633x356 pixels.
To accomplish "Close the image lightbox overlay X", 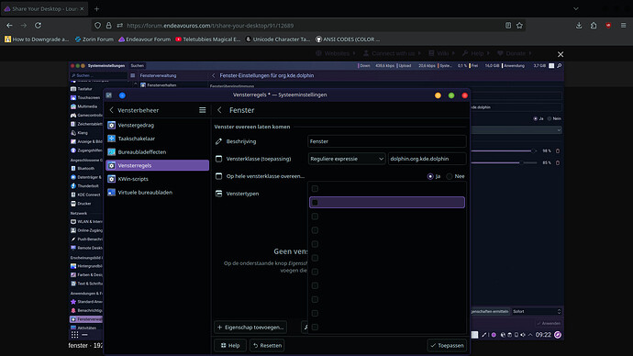I will point(561,54).
